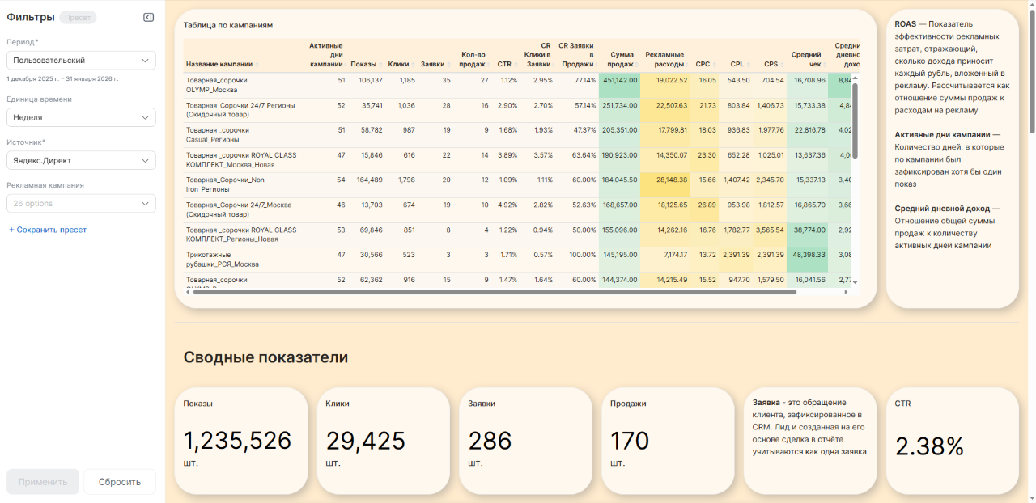Open the Период dropdown
Image resolution: width=1036 pixels, height=503 pixels.
pos(81,61)
